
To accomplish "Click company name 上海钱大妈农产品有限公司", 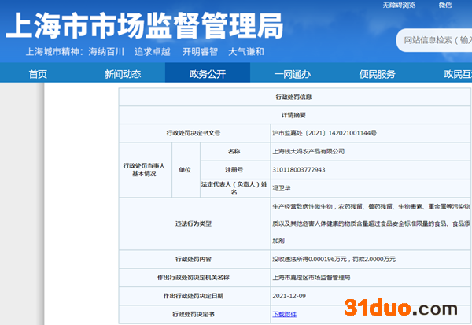I will click(x=308, y=150).
